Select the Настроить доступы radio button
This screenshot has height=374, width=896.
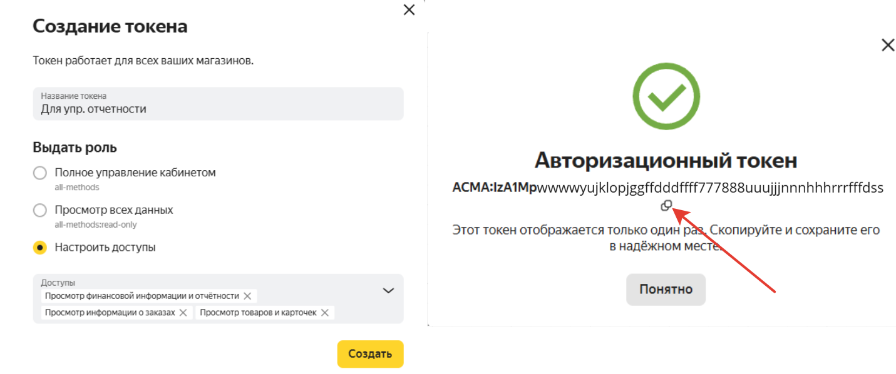[39, 248]
